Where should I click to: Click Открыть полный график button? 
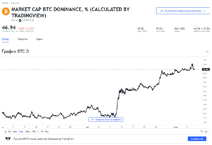tap(106, 119)
